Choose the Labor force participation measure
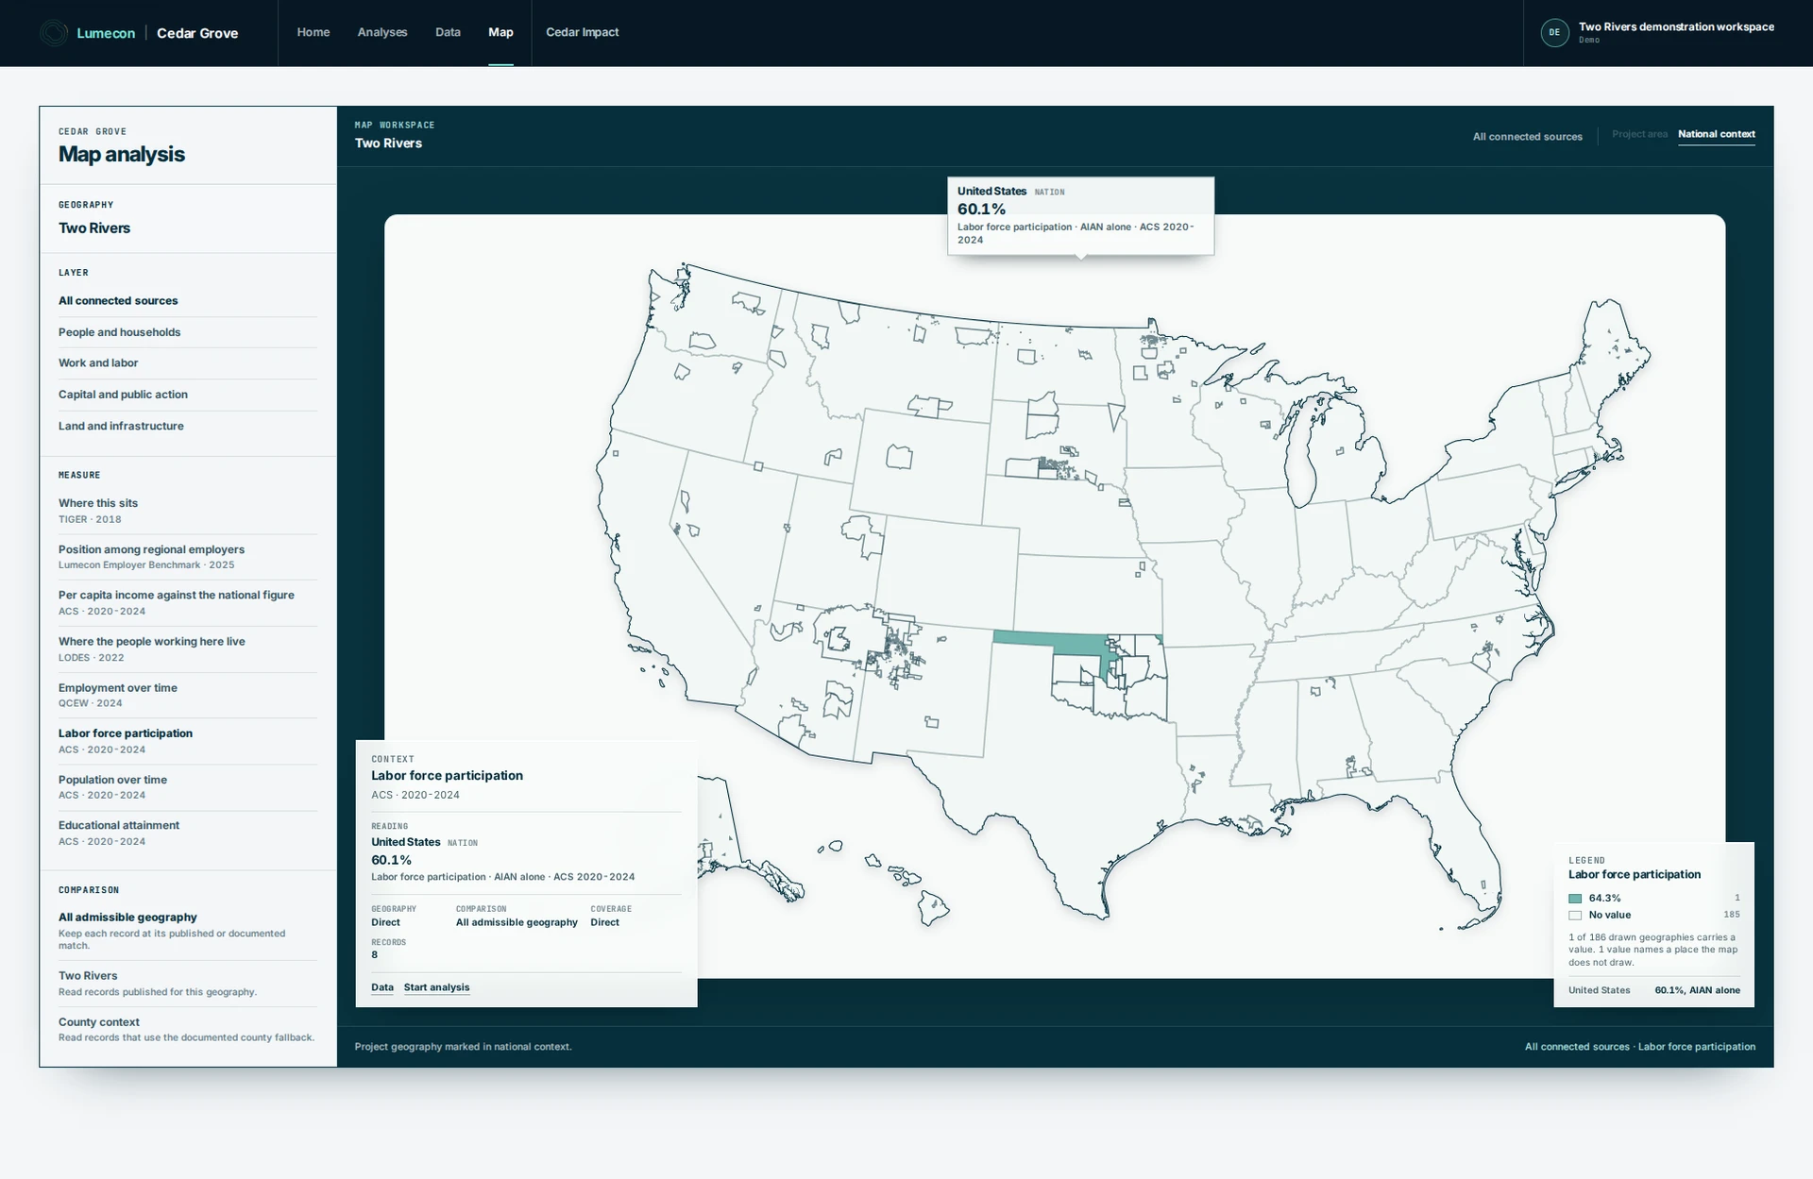Screen dimensions: 1813x1179 187,741
